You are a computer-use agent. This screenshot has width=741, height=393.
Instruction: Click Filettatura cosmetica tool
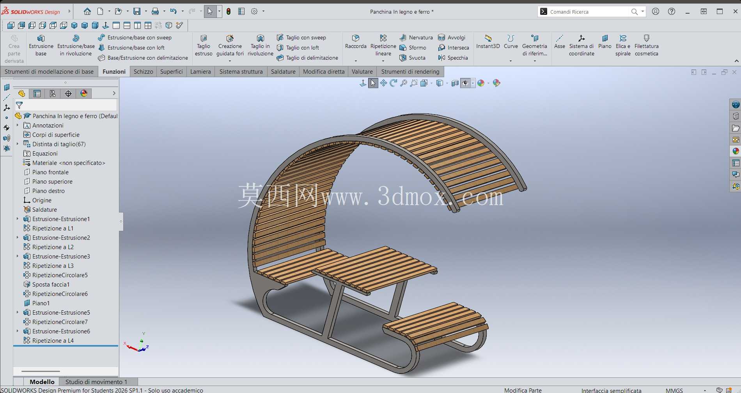646,45
